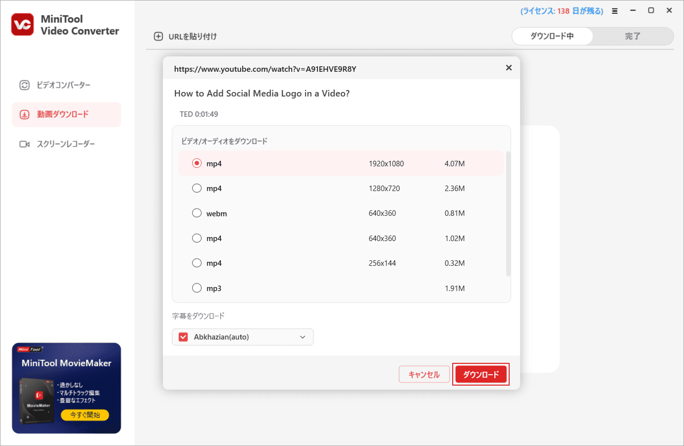Select the webm 640x360 radio button

click(x=197, y=213)
